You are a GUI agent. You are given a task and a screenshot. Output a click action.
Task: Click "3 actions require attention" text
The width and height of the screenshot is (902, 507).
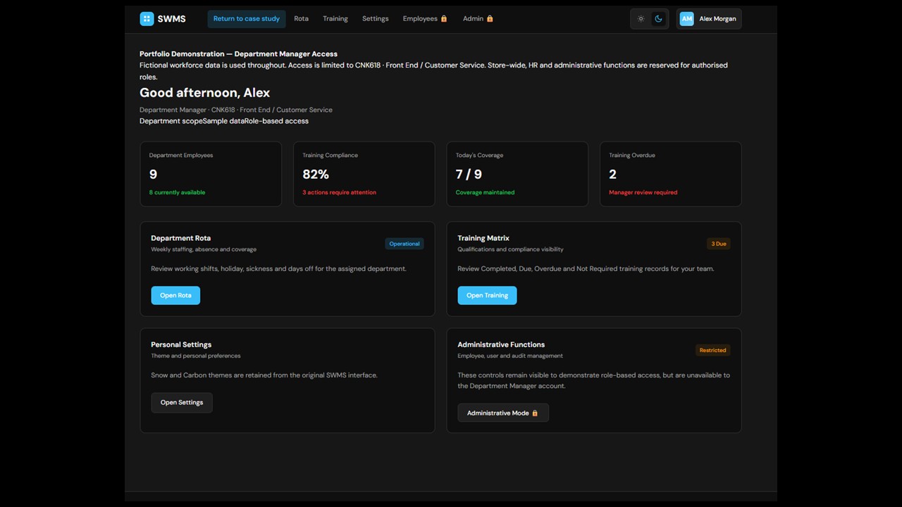(339, 192)
